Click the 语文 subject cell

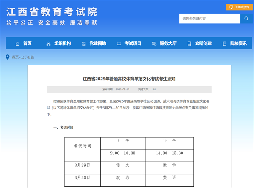123,168
